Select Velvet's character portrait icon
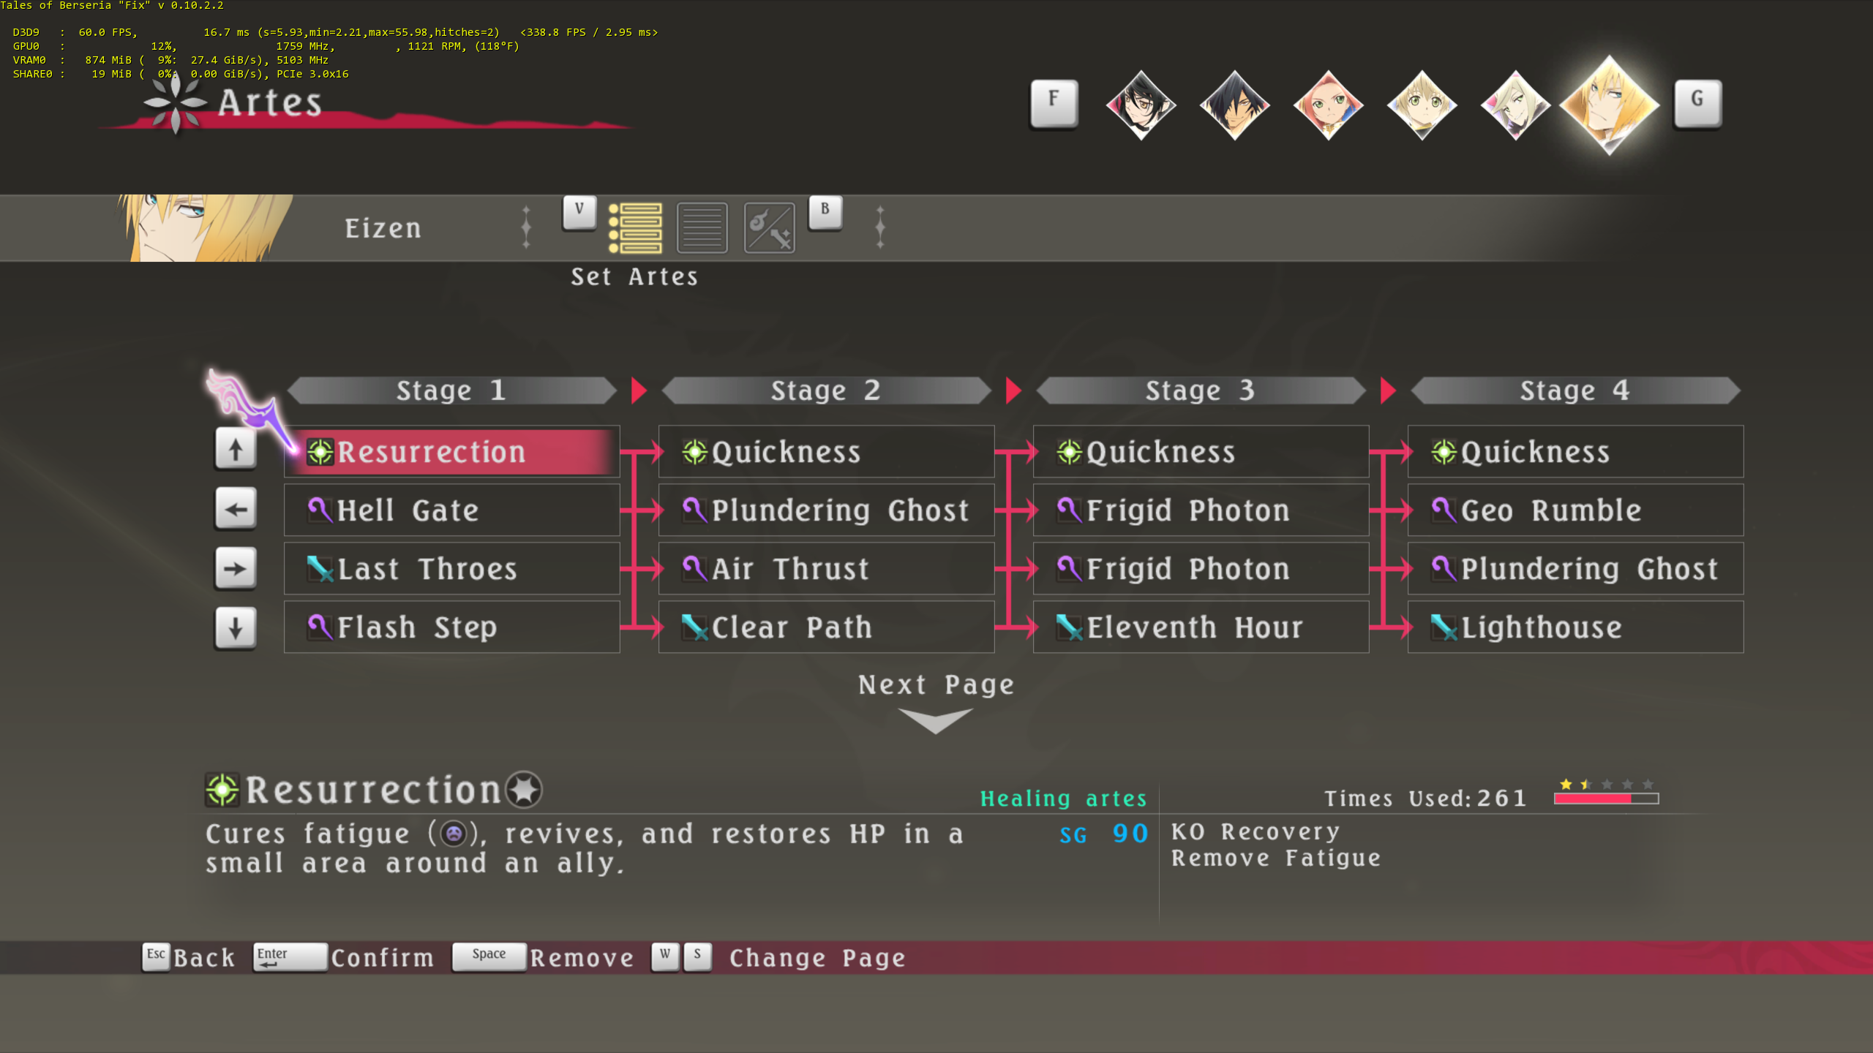1873x1053 pixels. click(1141, 105)
